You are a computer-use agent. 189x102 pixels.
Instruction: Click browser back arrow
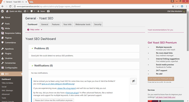3,6
